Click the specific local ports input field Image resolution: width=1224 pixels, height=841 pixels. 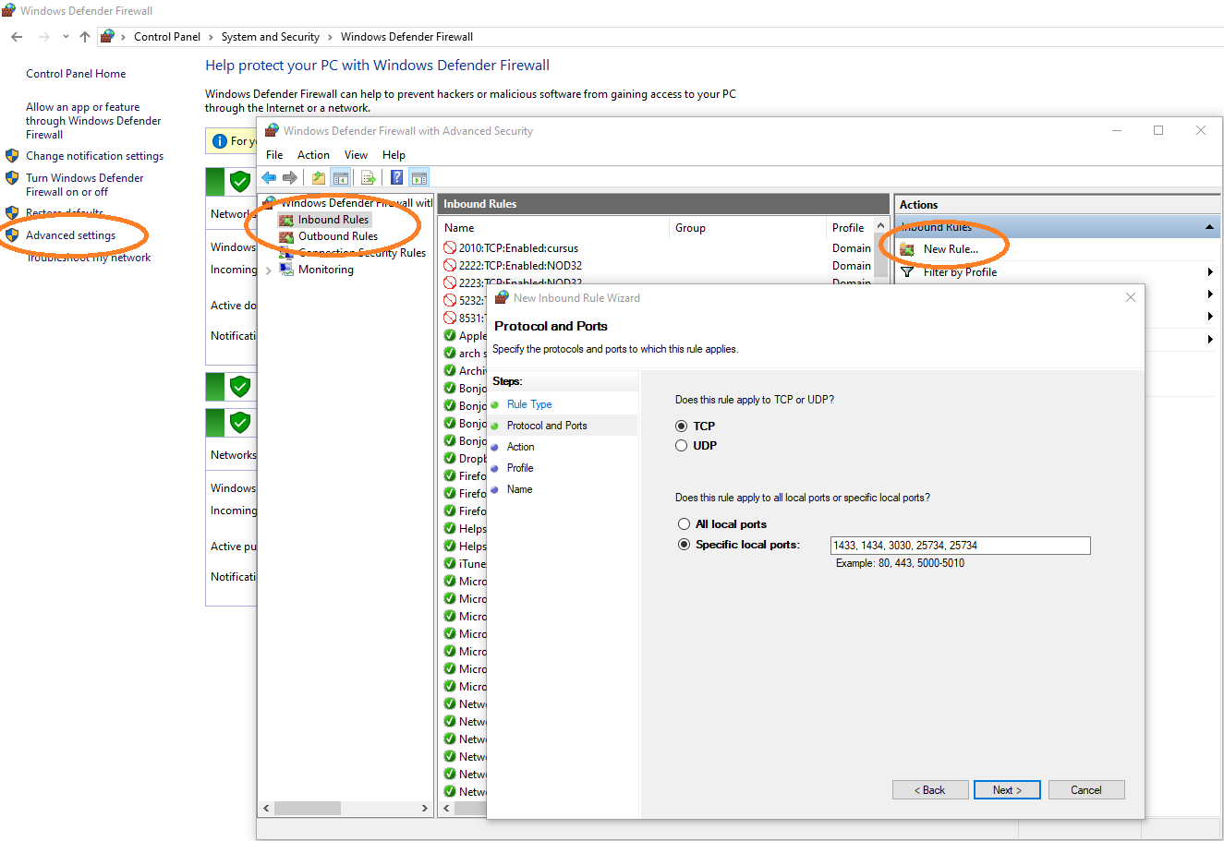click(961, 546)
